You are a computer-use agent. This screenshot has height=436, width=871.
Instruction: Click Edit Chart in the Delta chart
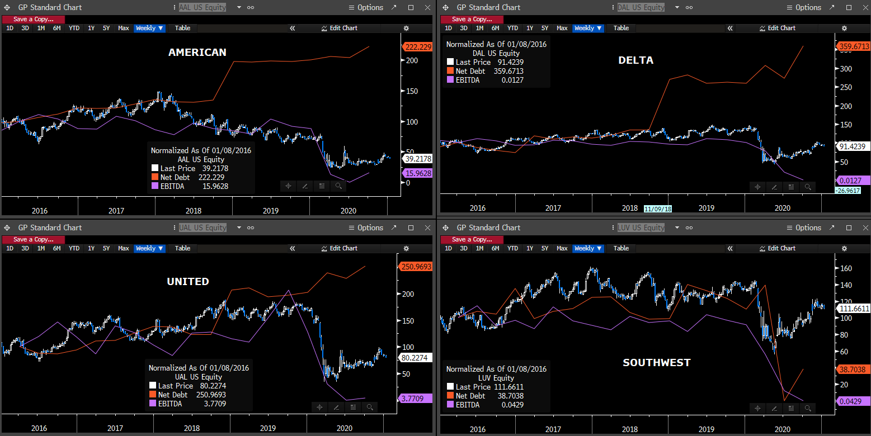(x=778, y=28)
